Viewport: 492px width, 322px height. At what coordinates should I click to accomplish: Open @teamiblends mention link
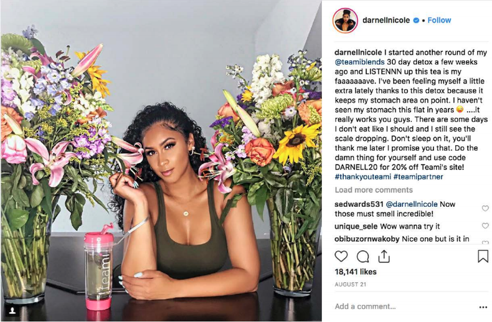pyautogui.click(x=359, y=62)
